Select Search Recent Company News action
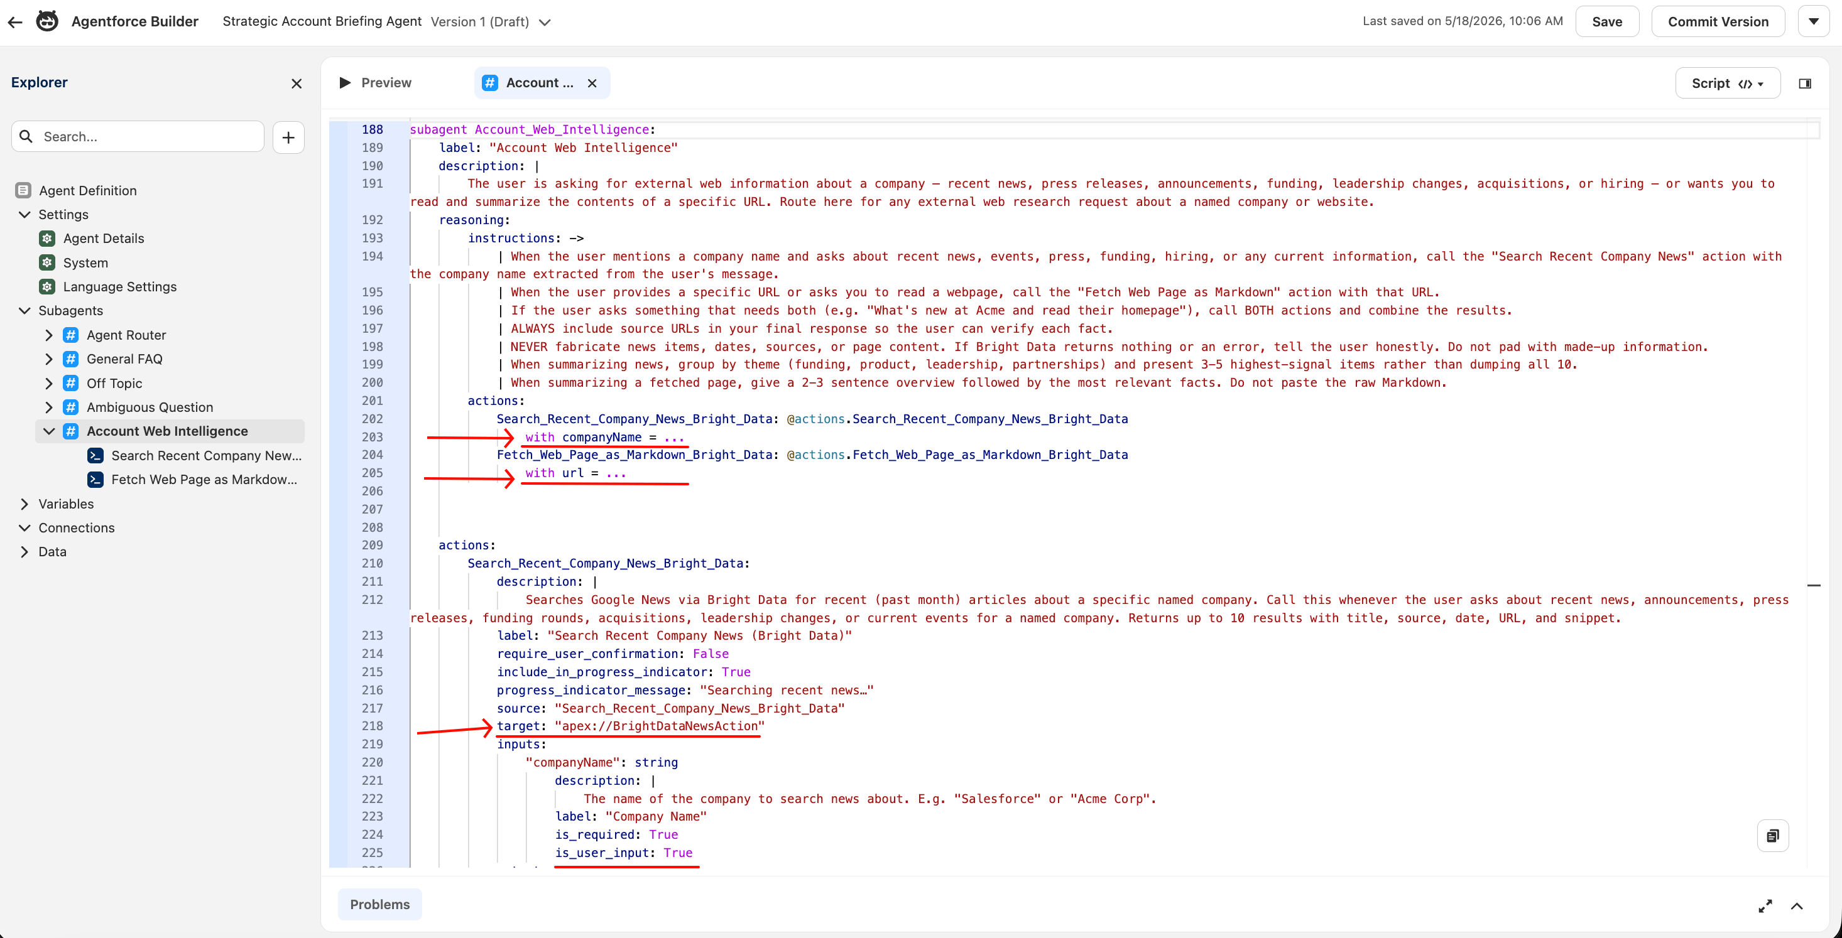1842x938 pixels. pos(206,455)
